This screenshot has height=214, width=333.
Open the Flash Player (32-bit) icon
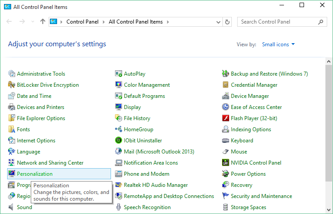pos(226,118)
